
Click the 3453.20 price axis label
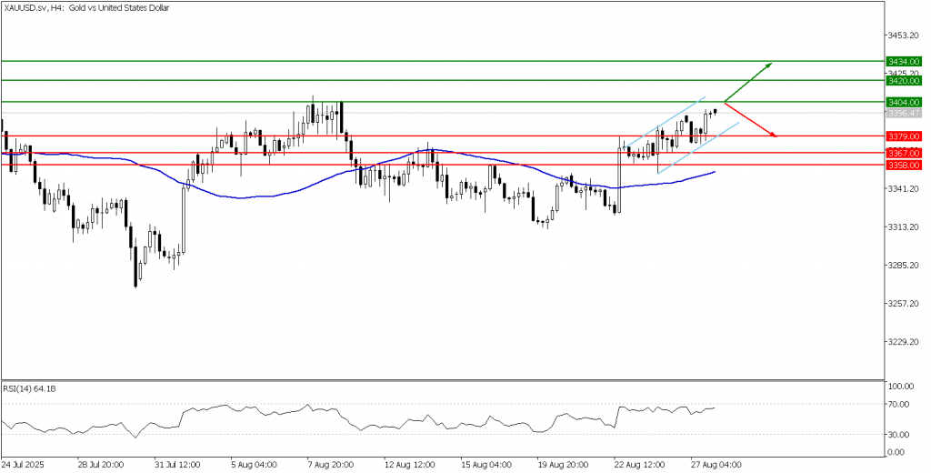905,35
